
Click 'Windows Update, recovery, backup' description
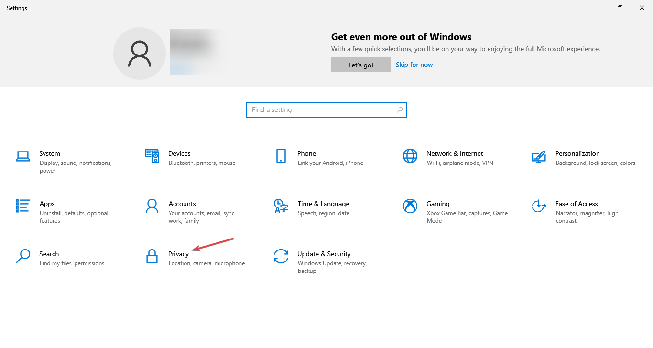(332, 267)
